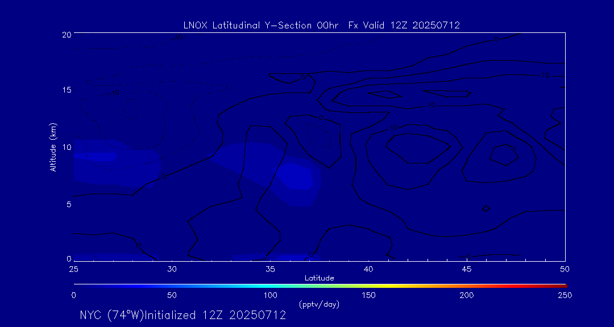Click the altitude axis tick label 0
The height and width of the screenshot is (327, 614).
coord(69,259)
